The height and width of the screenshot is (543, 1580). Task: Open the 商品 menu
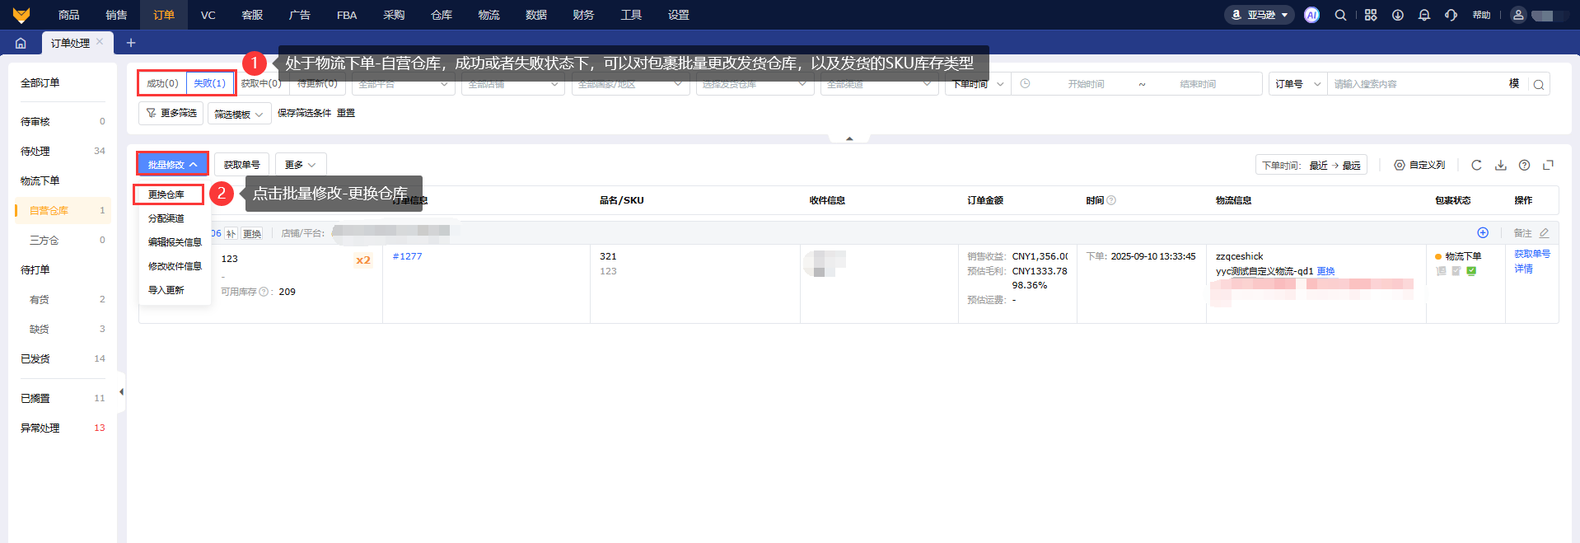[69, 15]
